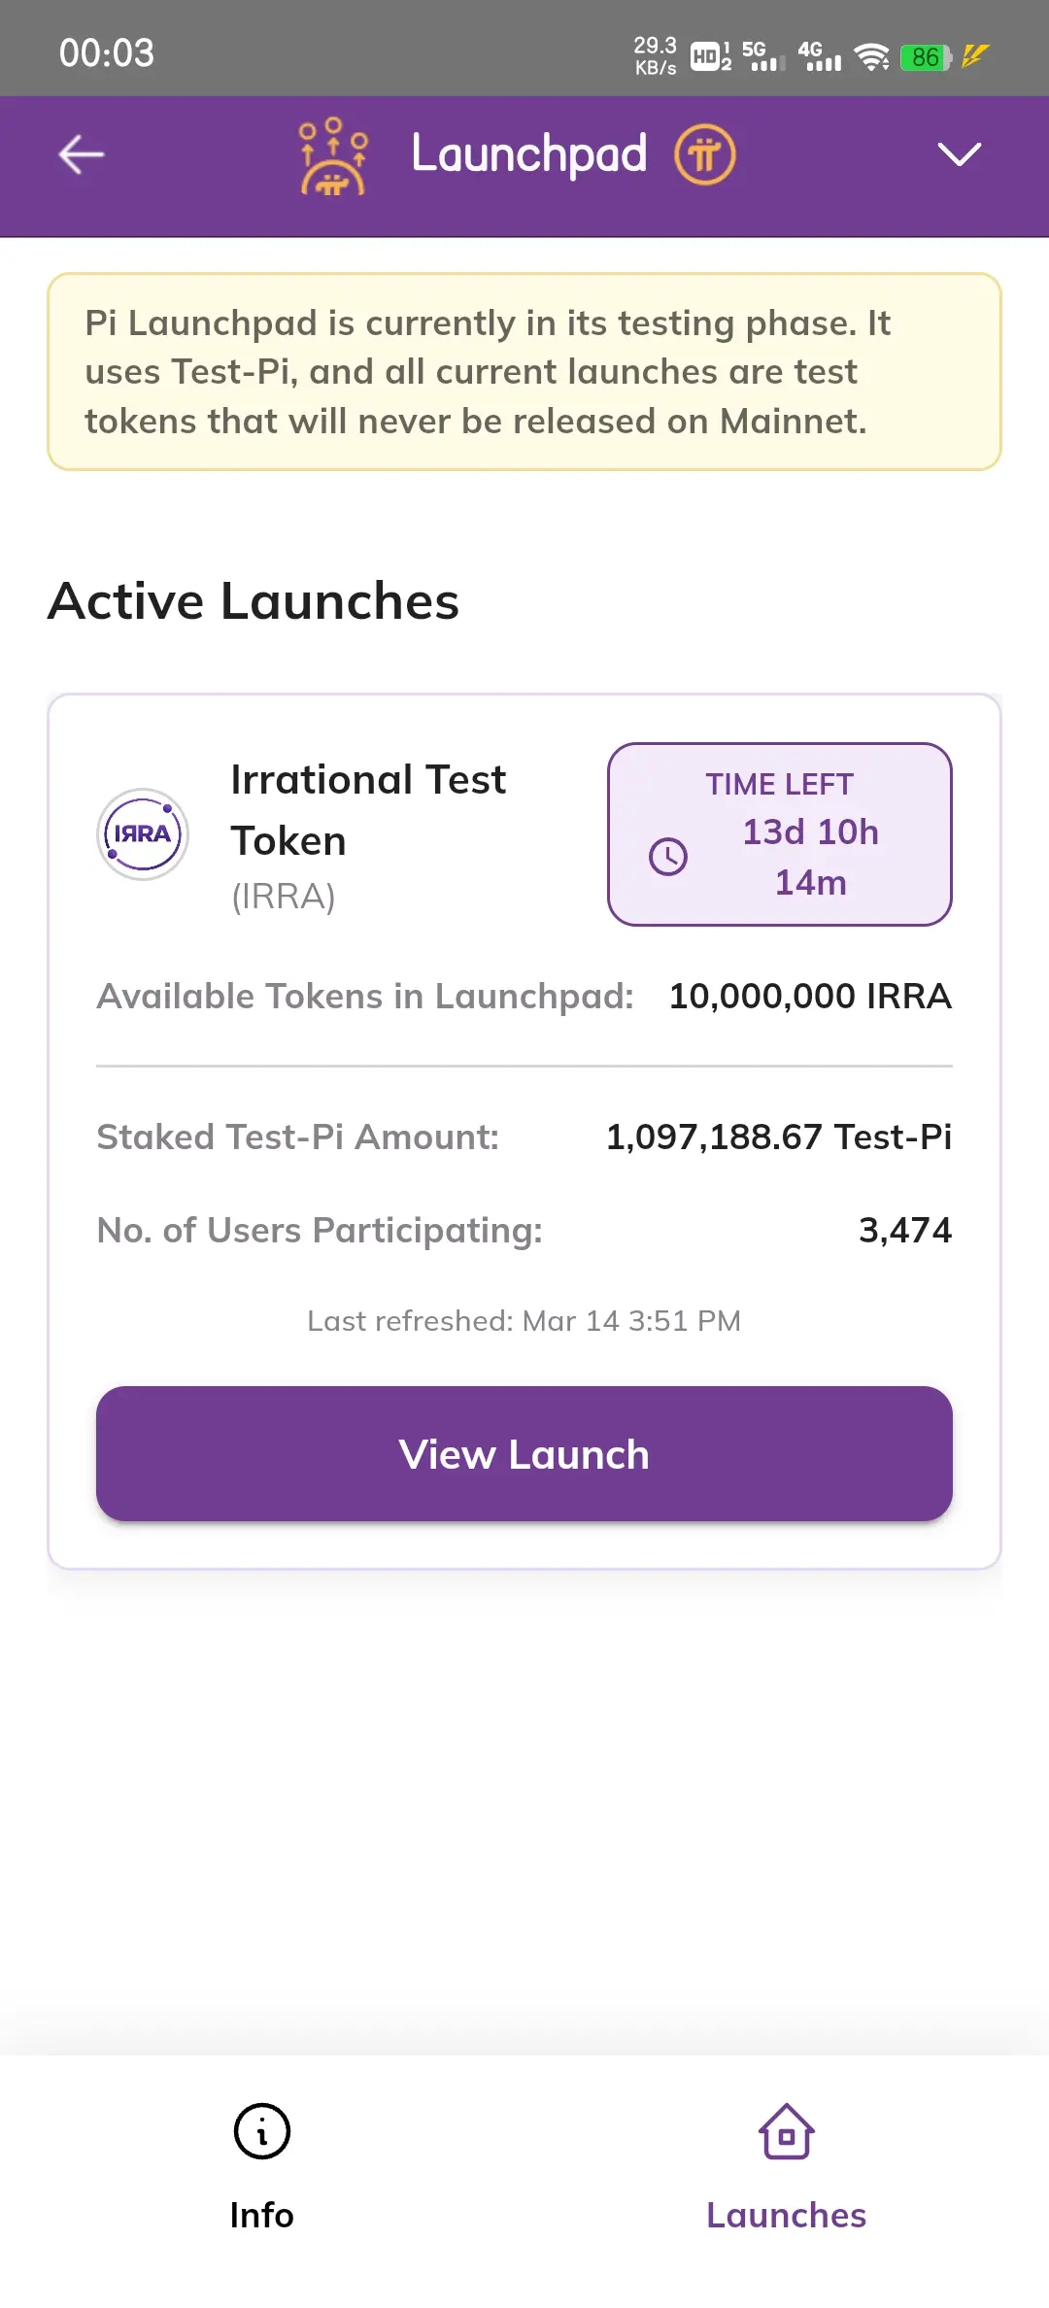Tap the back arrow in the header

coord(82,154)
